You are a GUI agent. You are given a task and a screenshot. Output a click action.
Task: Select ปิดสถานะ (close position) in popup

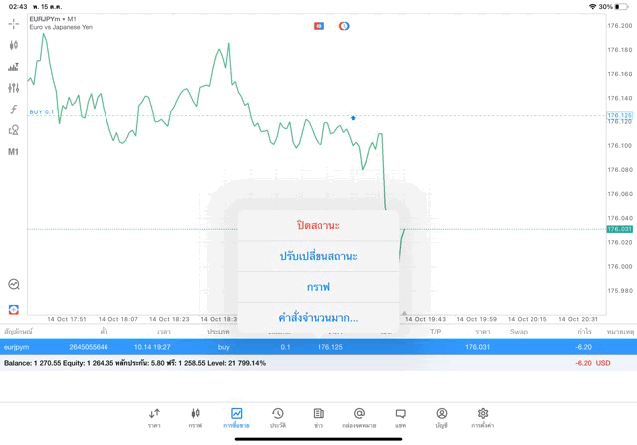318,226
